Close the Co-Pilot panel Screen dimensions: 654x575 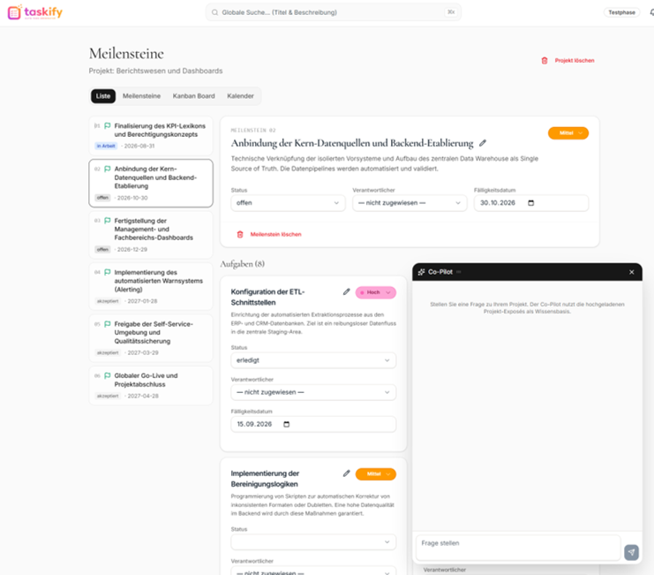(x=631, y=272)
